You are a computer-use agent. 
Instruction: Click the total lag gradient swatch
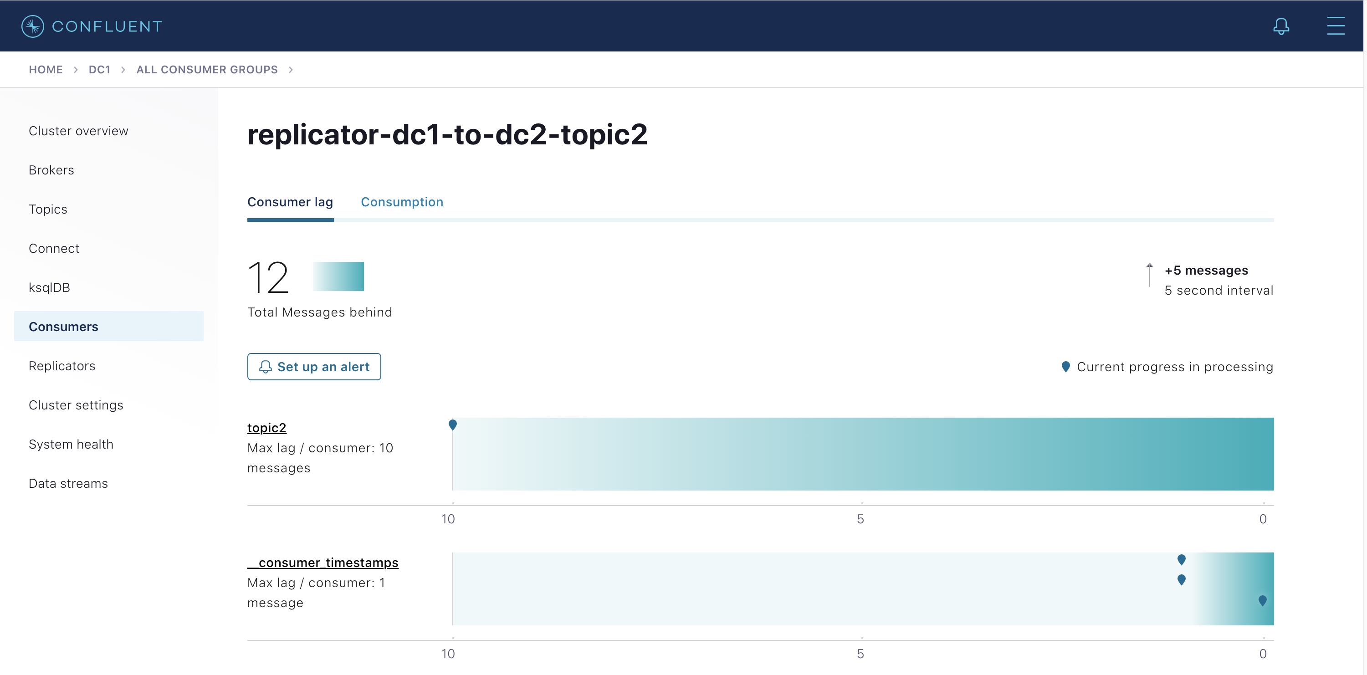point(338,276)
